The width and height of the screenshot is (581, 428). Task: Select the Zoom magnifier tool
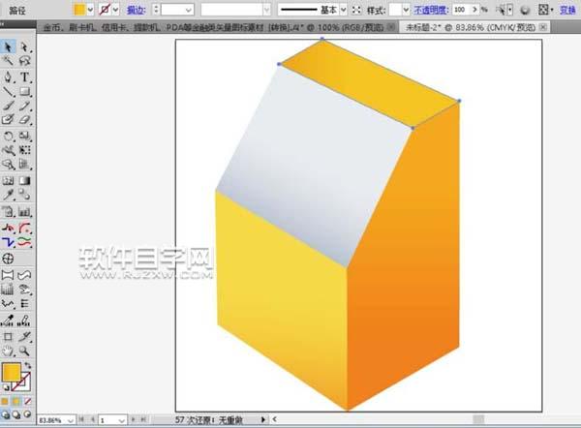(25, 351)
